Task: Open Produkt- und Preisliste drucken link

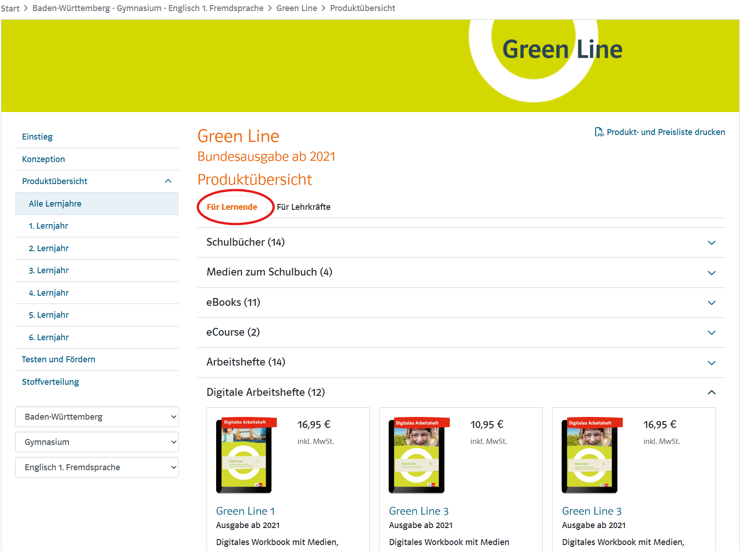Action: click(x=665, y=132)
